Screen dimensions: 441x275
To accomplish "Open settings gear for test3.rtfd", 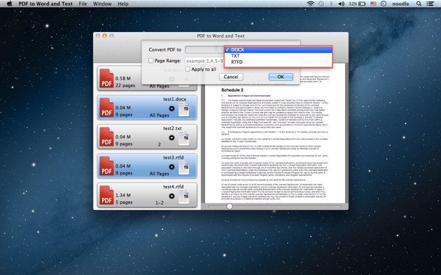I will click(171, 167).
